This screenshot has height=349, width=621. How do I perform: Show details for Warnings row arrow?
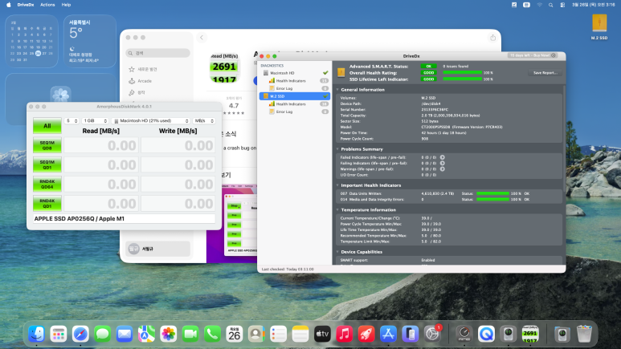(x=443, y=169)
